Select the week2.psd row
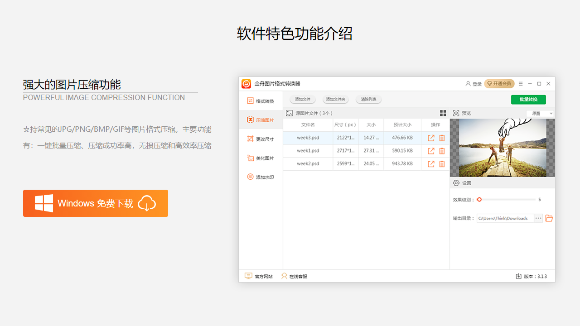The height and width of the screenshot is (326, 580). click(x=308, y=164)
